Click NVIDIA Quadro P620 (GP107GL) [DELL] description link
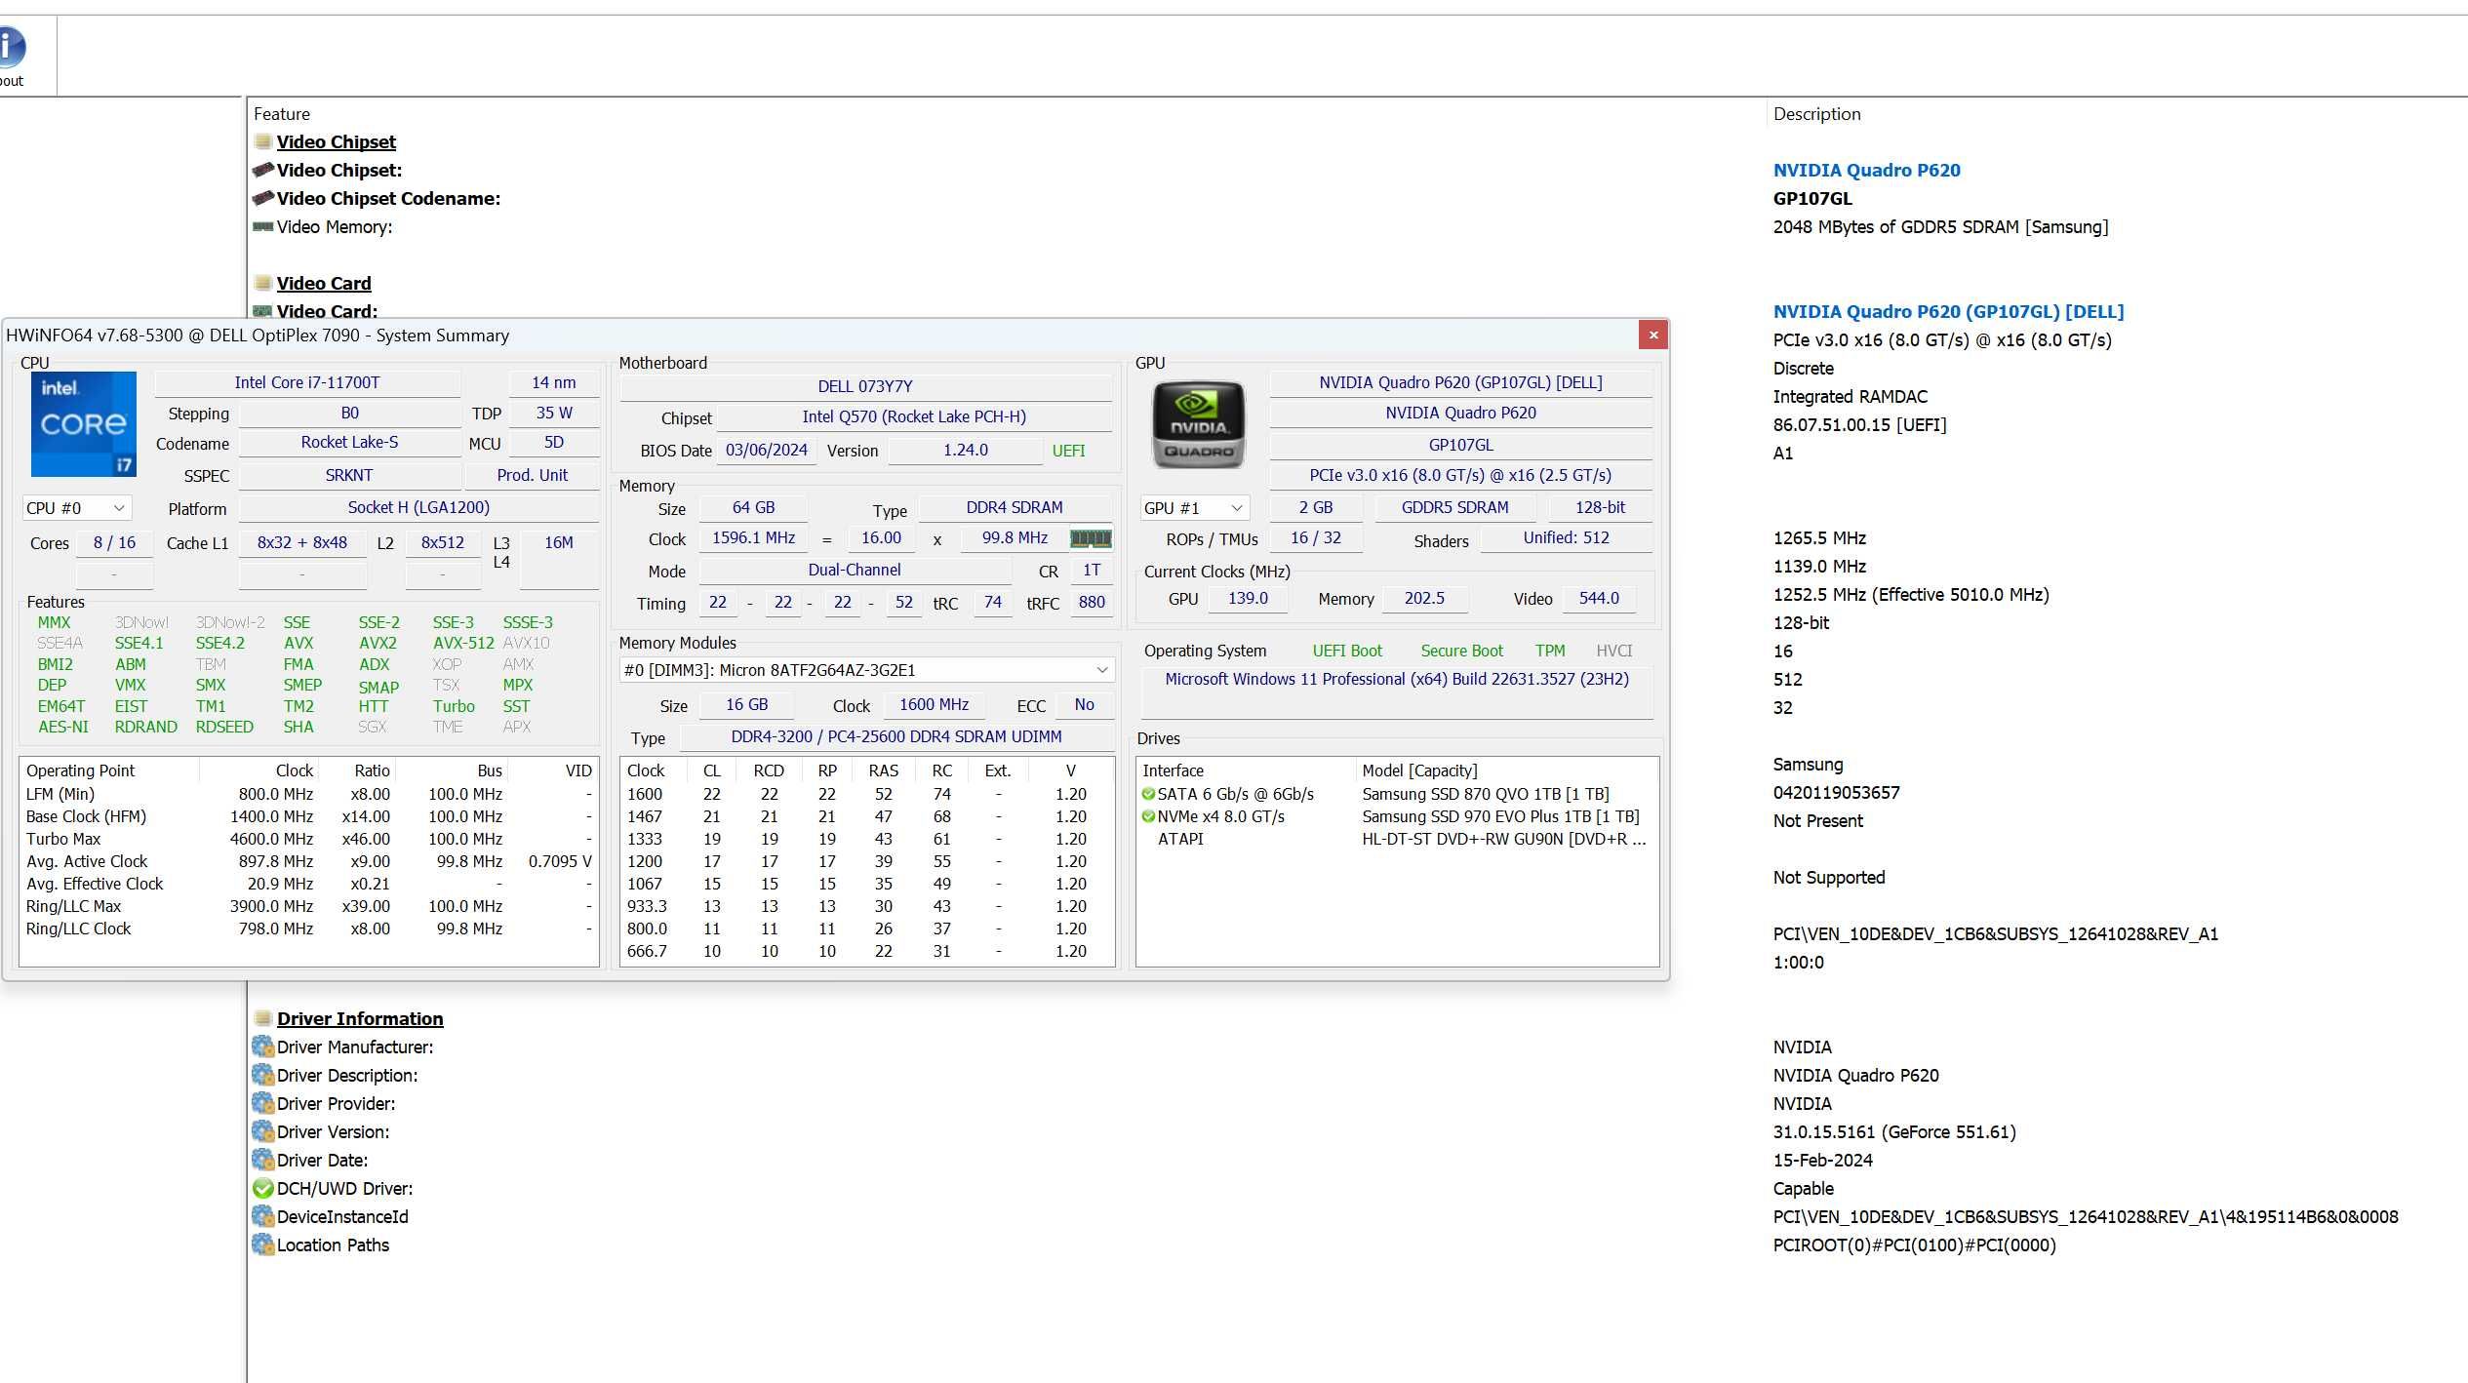2468x1383 pixels. (x=1948, y=311)
